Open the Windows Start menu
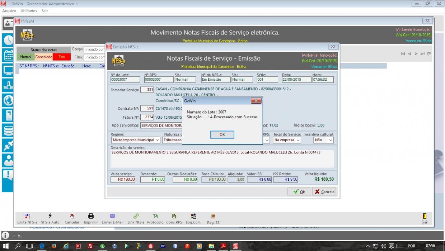This screenshot has height=251, width=445. 5,246
